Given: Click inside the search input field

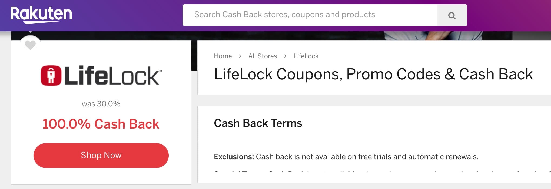Looking at the screenshot, I should click(x=311, y=15).
